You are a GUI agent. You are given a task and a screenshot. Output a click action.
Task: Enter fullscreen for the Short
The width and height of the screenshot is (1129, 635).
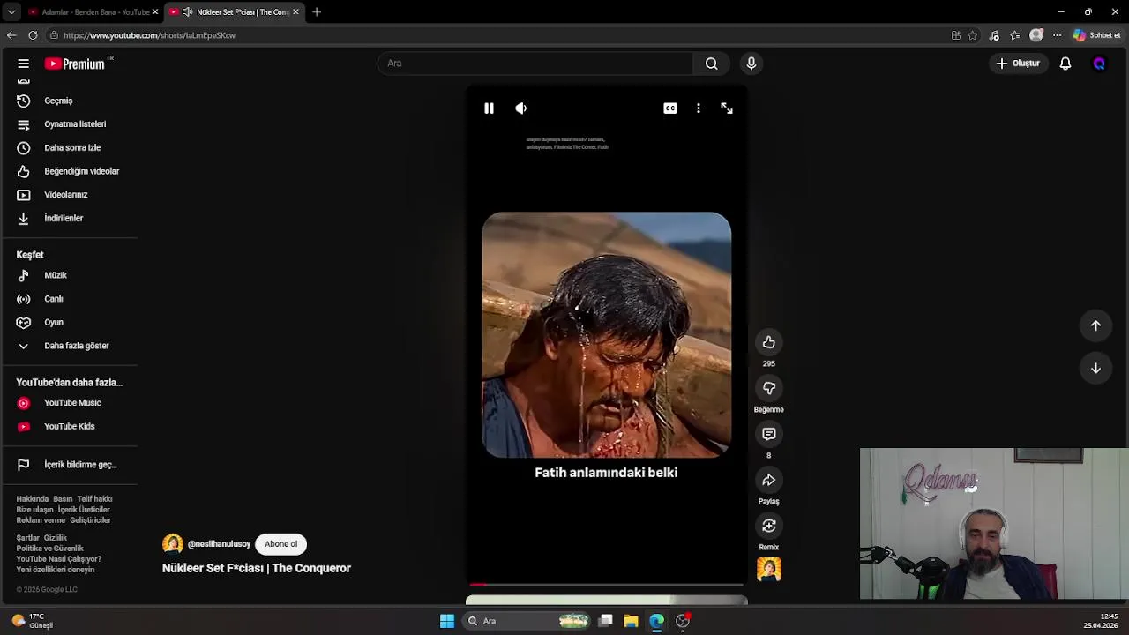click(x=727, y=108)
